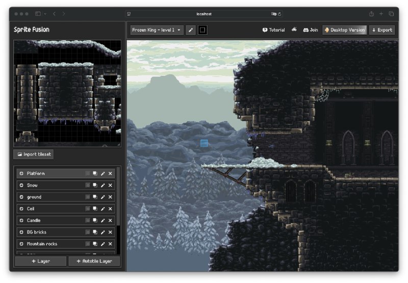Toggle visibility of the Platform layer
408x283 pixels.
(x=21, y=174)
